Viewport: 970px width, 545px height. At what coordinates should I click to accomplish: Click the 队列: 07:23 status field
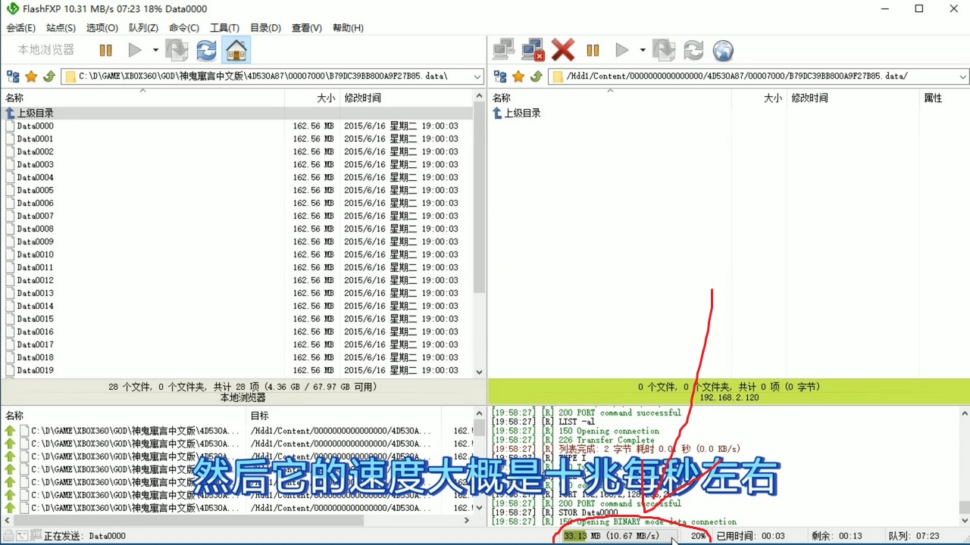coord(914,536)
